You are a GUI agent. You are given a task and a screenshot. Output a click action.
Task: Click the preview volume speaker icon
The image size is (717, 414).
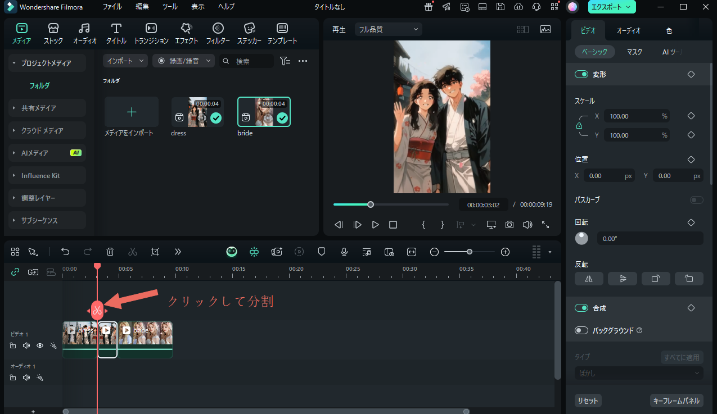[527, 225]
